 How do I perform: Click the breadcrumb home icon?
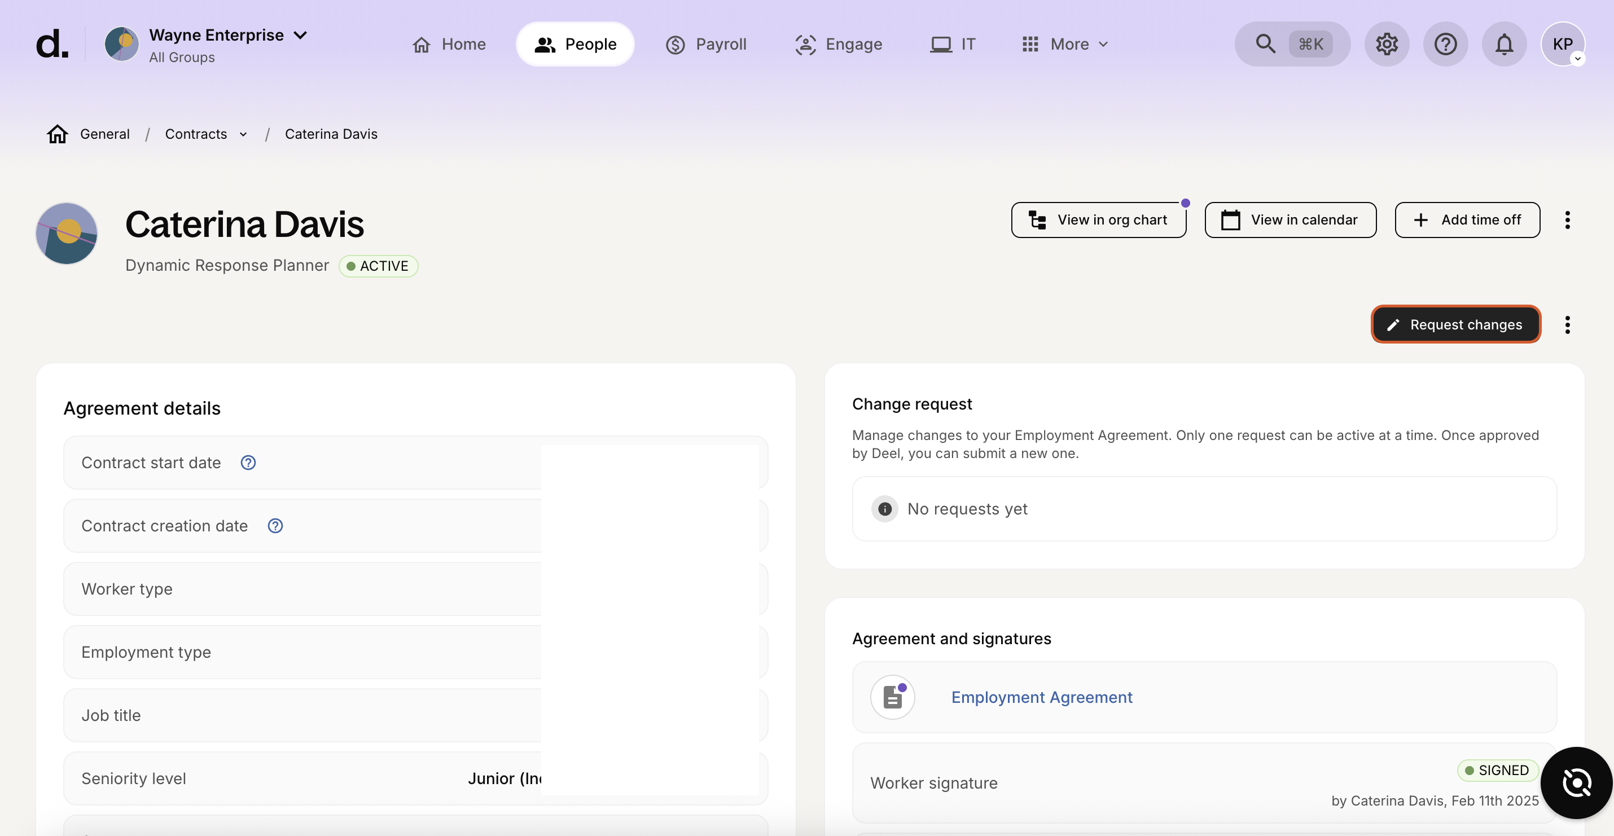coord(57,134)
